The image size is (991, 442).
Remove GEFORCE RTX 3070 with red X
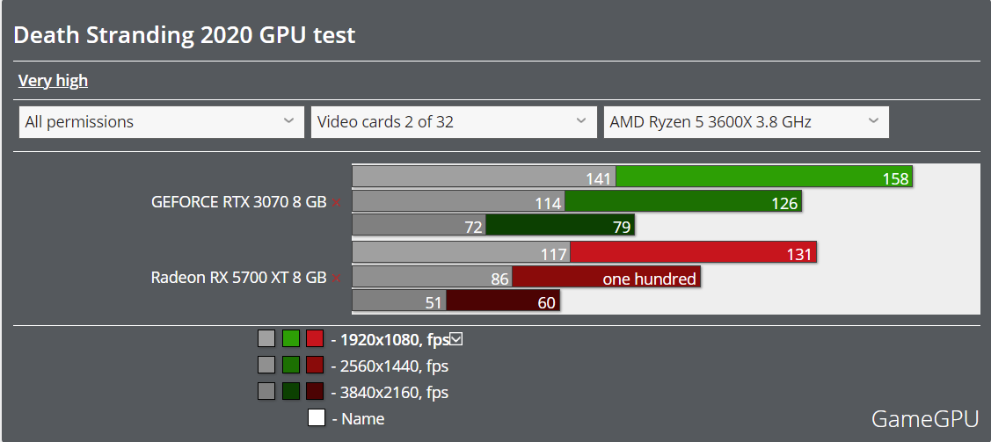336,203
